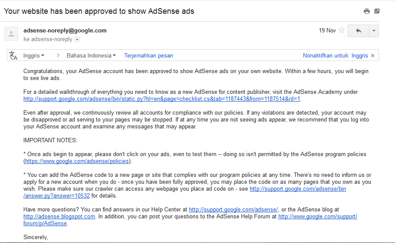Click the arrow between translation languages

click(x=58, y=55)
